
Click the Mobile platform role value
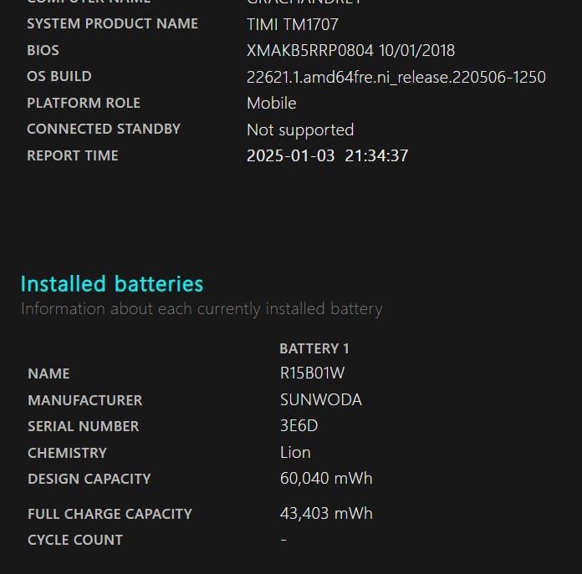pos(271,104)
